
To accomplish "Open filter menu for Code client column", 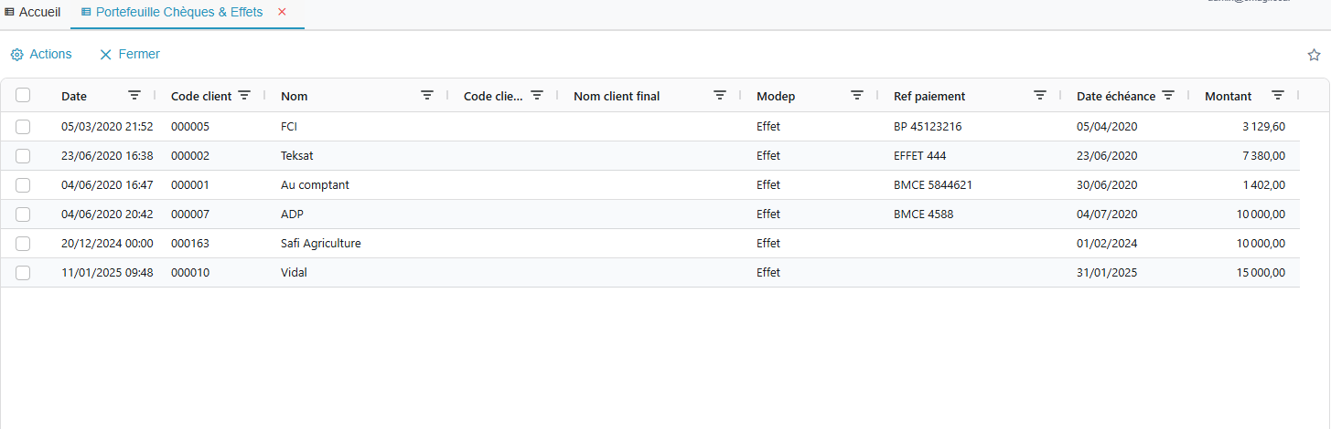I will point(244,95).
